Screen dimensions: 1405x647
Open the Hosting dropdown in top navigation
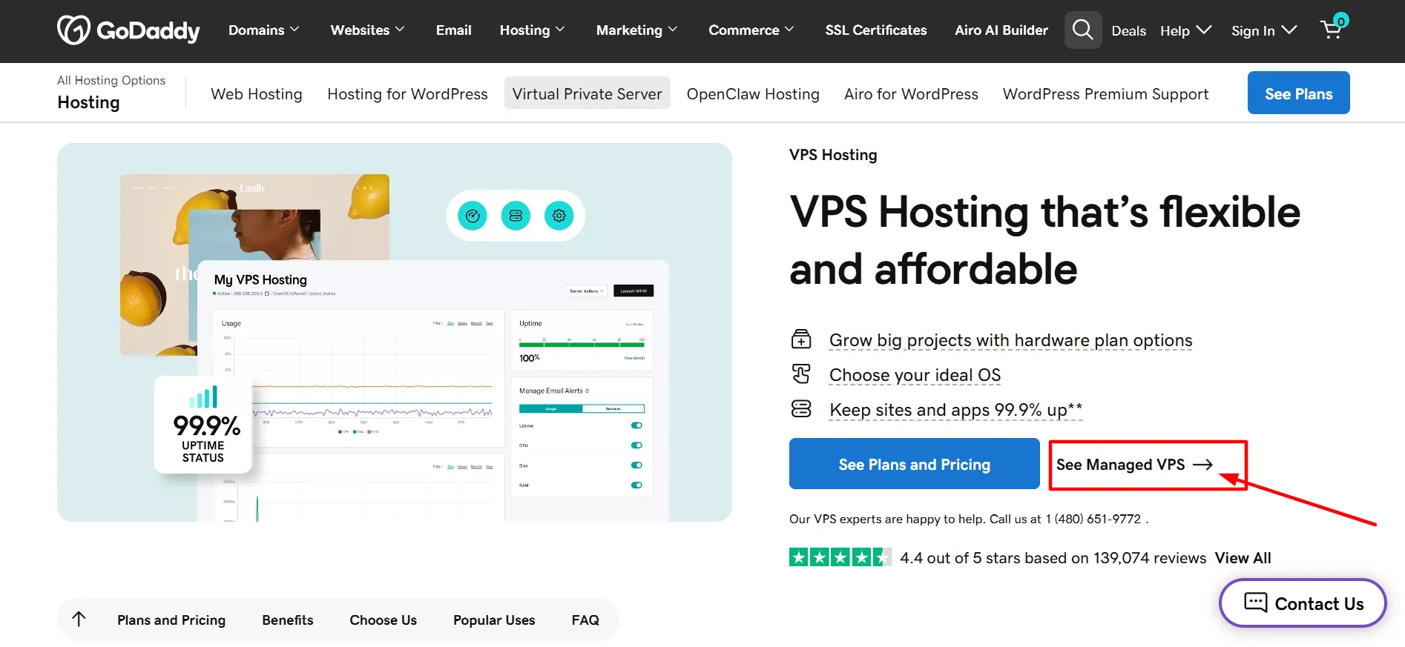533,30
